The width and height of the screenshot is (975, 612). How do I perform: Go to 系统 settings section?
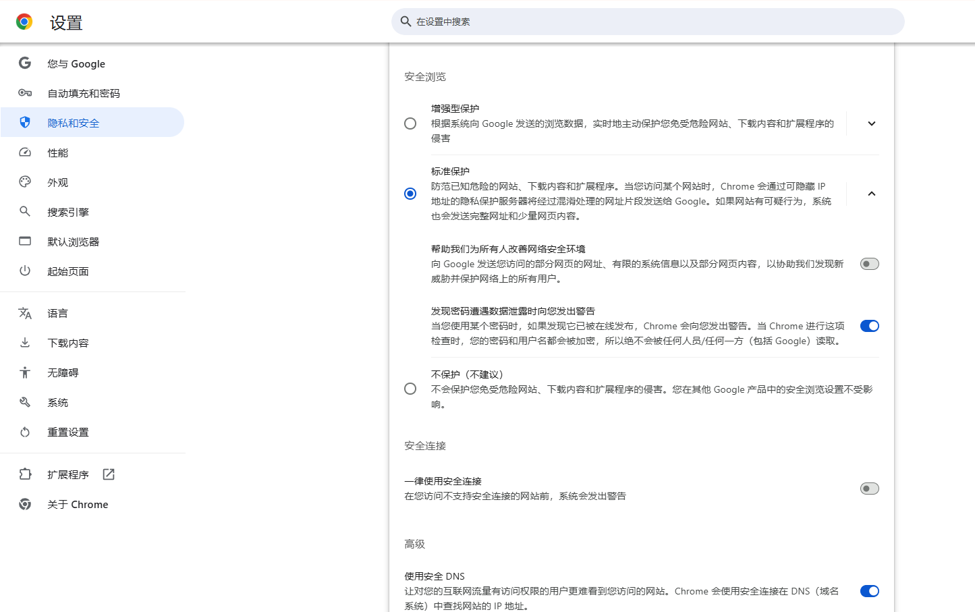(92, 402)
